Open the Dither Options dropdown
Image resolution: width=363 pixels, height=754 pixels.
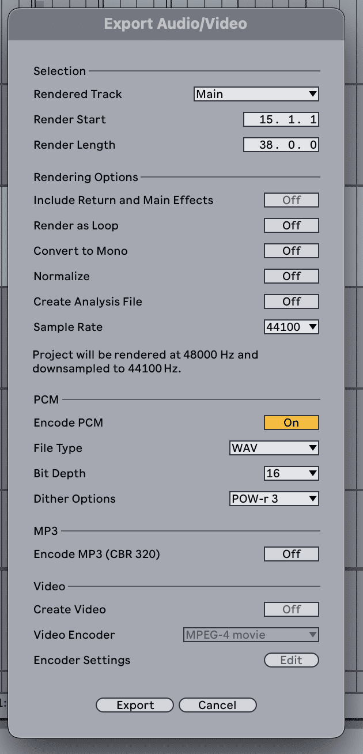pyautogui.click(x=274, y=499)
